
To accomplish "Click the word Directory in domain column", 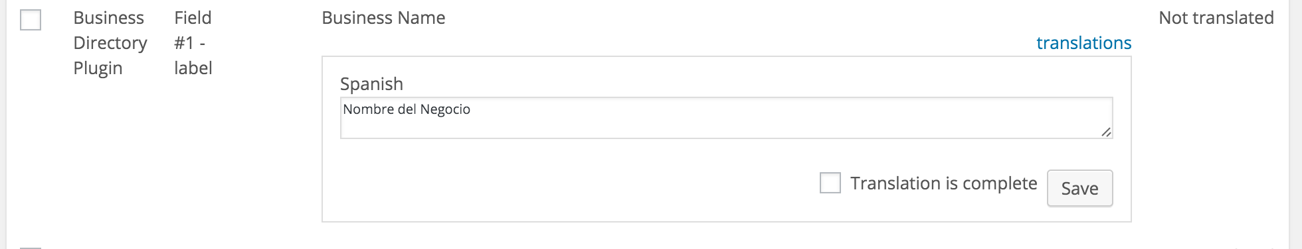I will (x=110, y=43).
